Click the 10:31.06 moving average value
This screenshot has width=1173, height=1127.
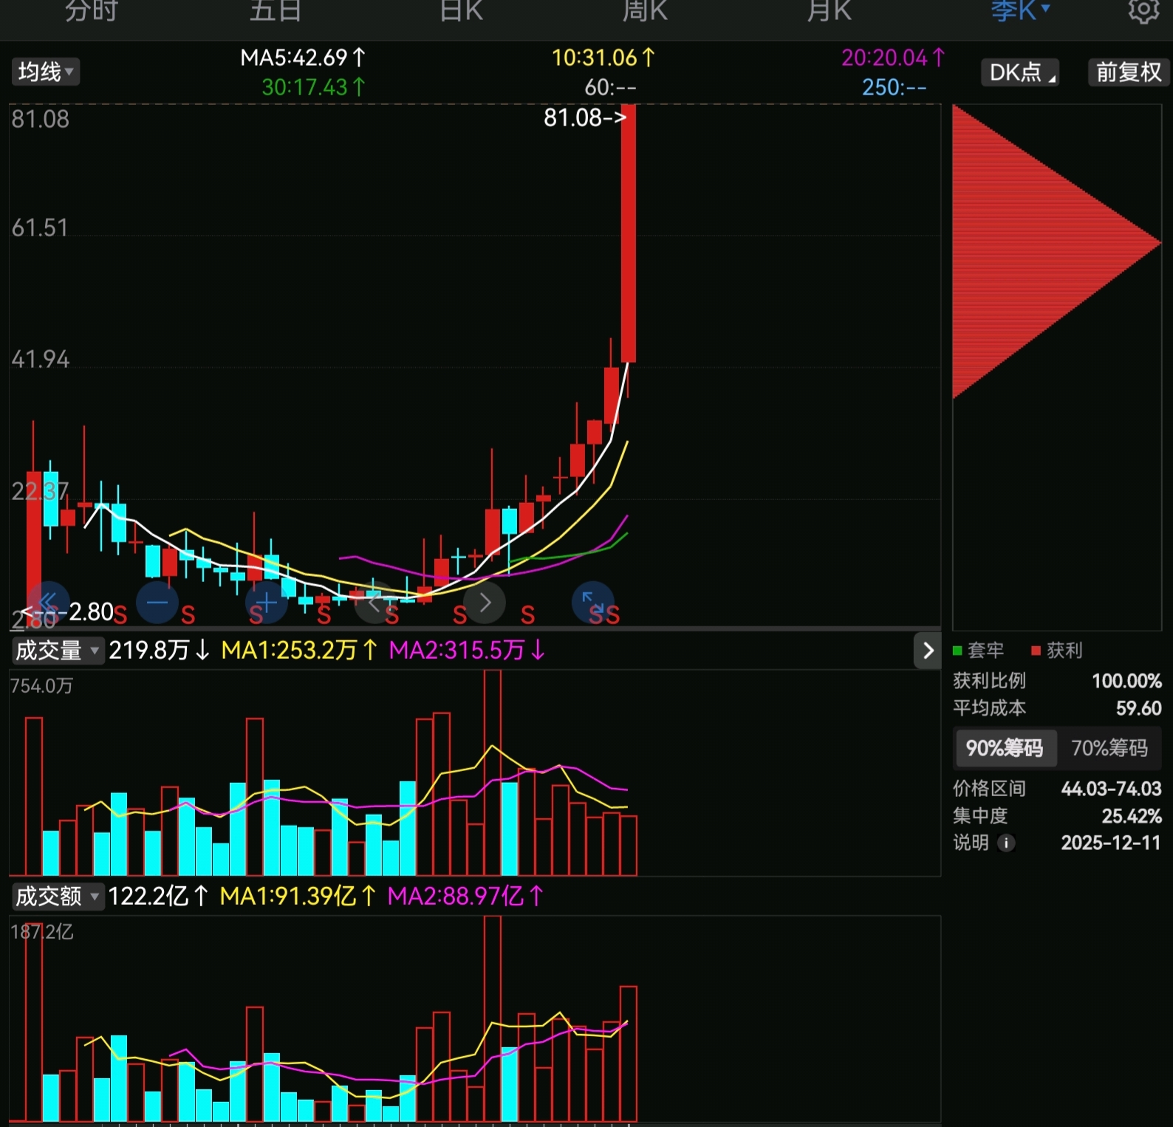(603, 58)
